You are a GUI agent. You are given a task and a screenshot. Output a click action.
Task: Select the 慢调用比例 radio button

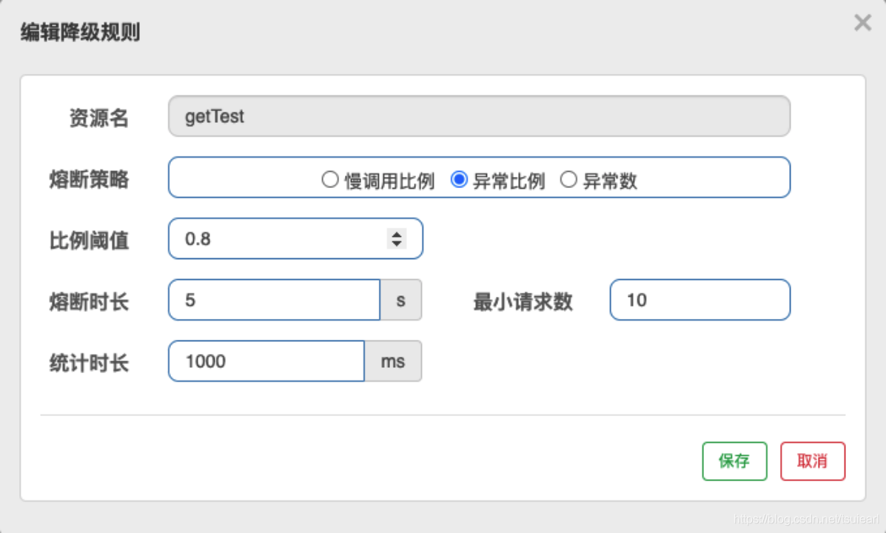coord(330,178)
